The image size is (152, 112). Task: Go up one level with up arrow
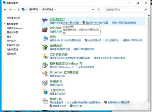pyautogui.click(x=19, y=10)
